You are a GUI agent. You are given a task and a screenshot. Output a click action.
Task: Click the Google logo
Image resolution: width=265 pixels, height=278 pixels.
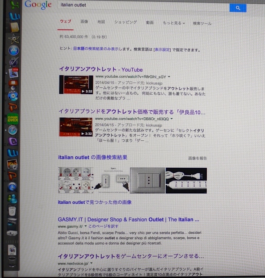tap(38, 5)
